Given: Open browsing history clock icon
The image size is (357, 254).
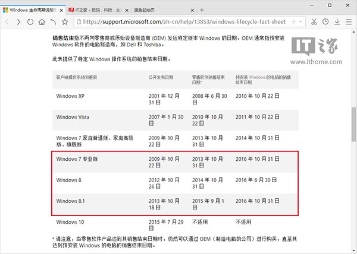Looking at the screenshot, I should (x=325, y=22).
